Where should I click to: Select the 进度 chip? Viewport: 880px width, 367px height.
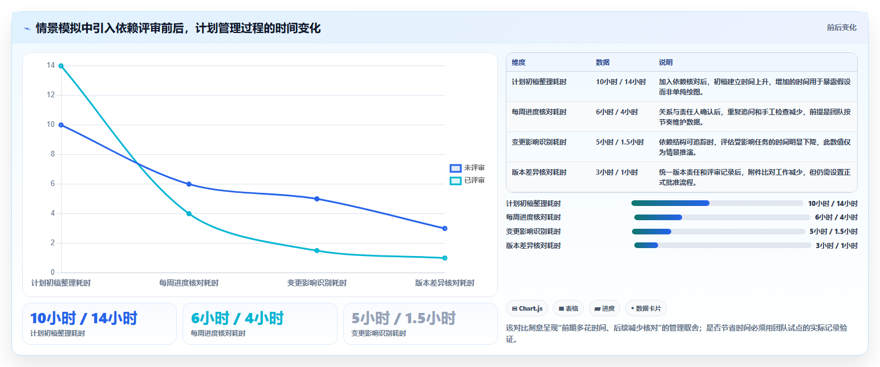(604, 308)
